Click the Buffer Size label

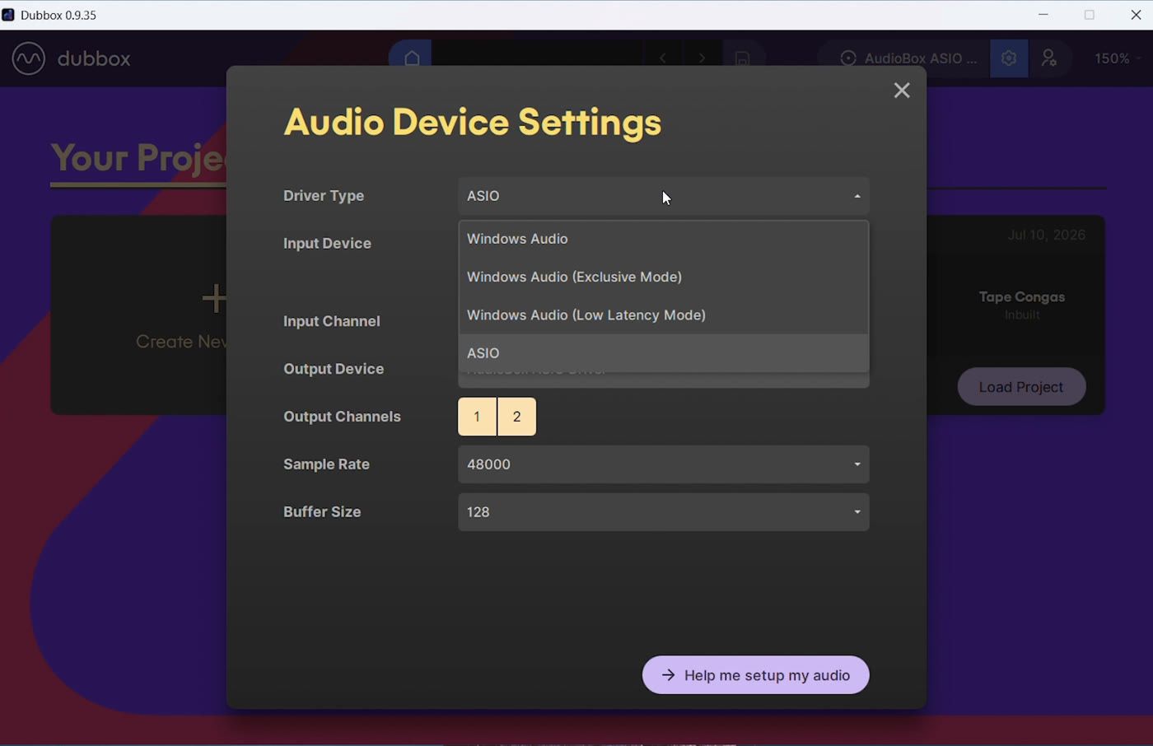322,512
